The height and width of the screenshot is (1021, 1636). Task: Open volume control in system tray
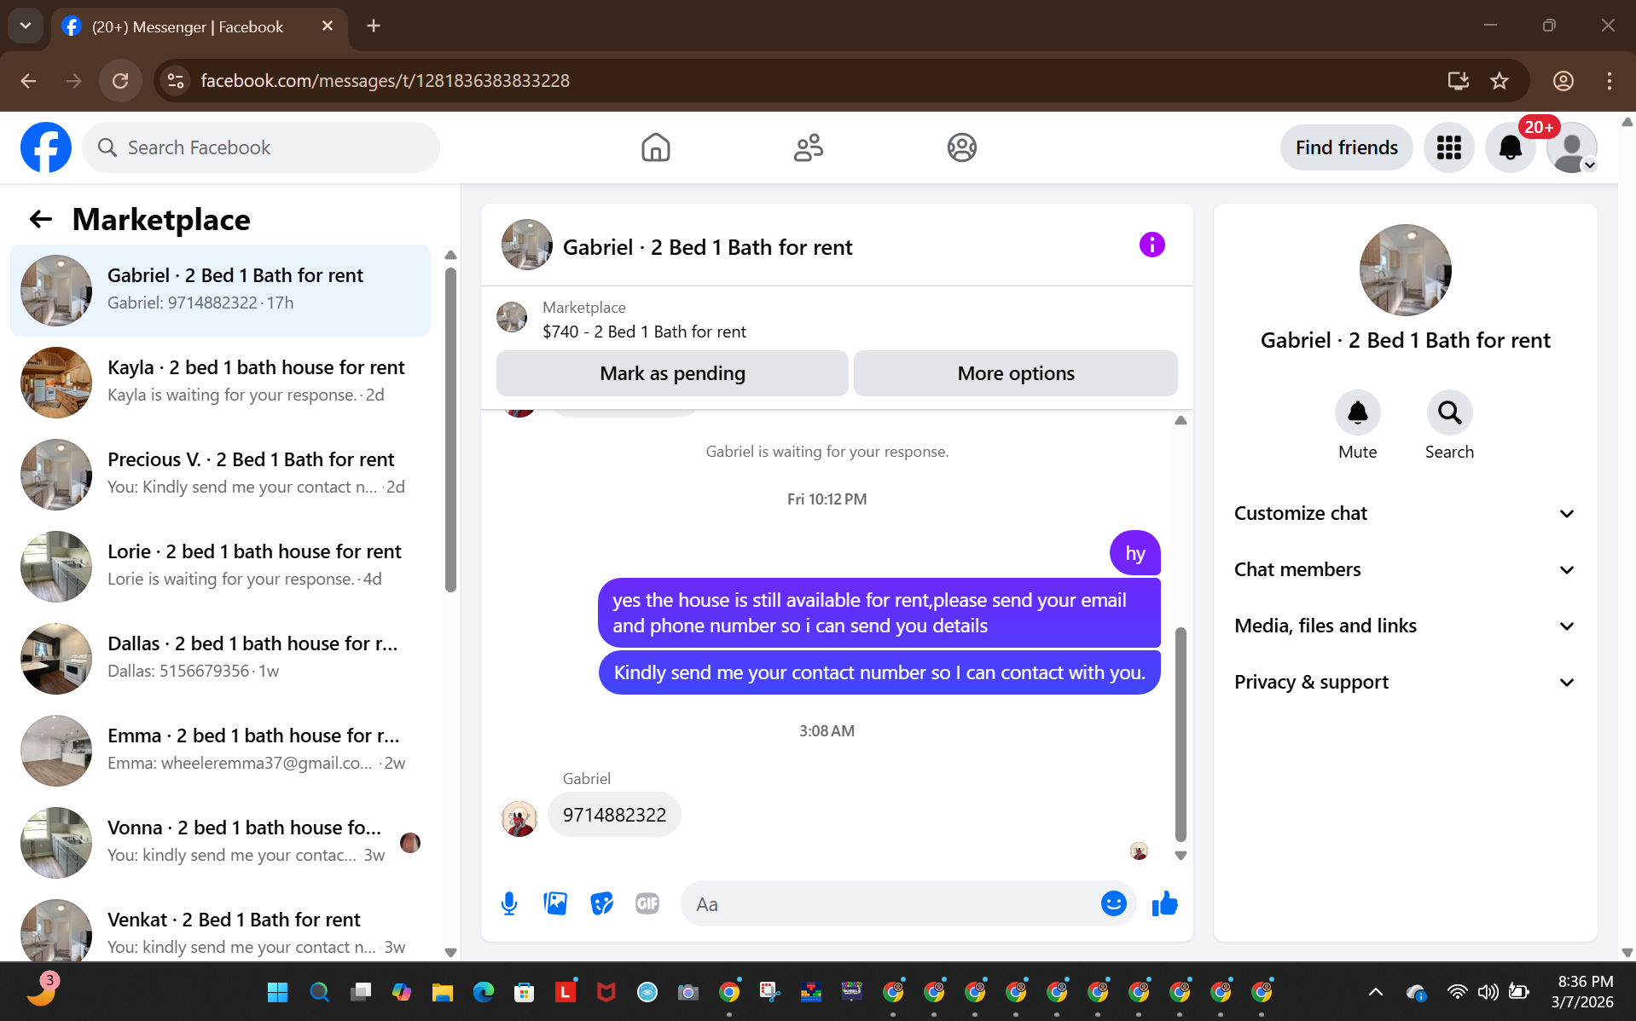(x=1488, y=992)
